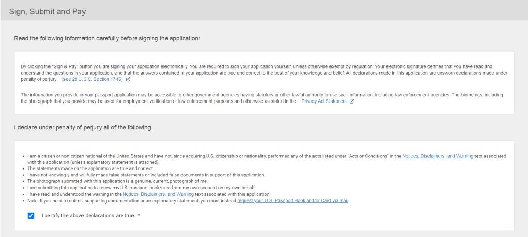The height and width of the screenshot is (237, 528).
Task: Click the red required asterisk after certify label
Action: click(139, 215)
